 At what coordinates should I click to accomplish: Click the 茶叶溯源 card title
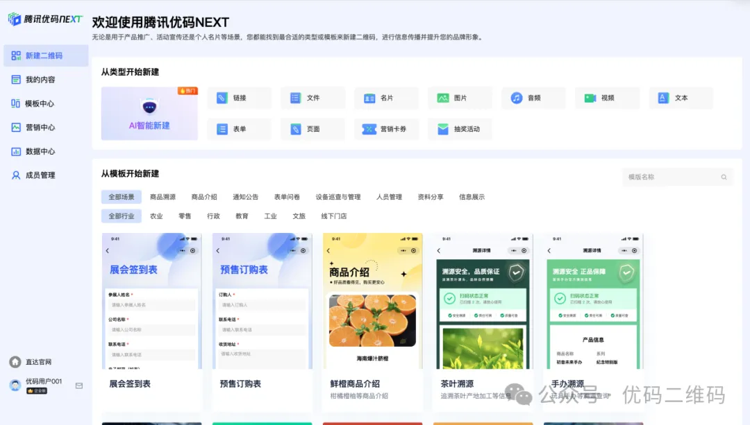(x=457, y=384)
